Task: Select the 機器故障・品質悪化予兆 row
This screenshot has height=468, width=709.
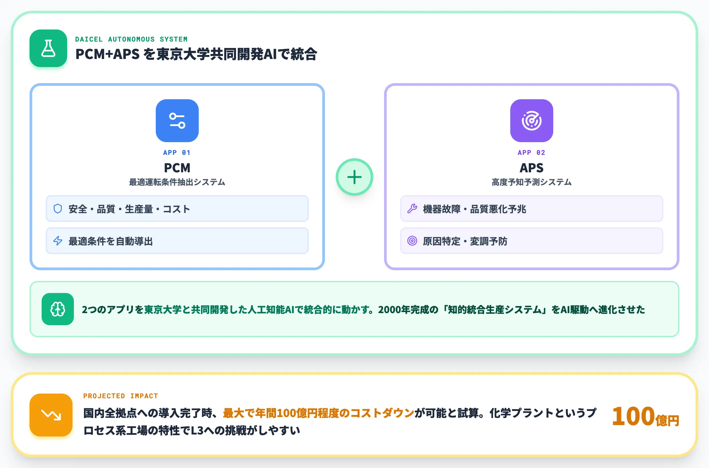Action: [532, 209]
